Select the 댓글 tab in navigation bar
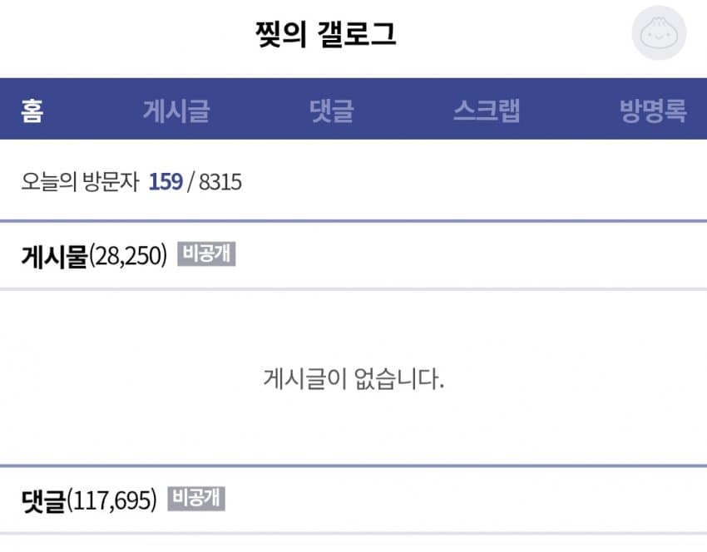 [x=331, y=111]
